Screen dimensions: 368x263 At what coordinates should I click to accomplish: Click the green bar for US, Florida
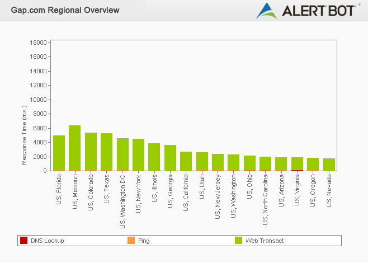click(59, 153)
